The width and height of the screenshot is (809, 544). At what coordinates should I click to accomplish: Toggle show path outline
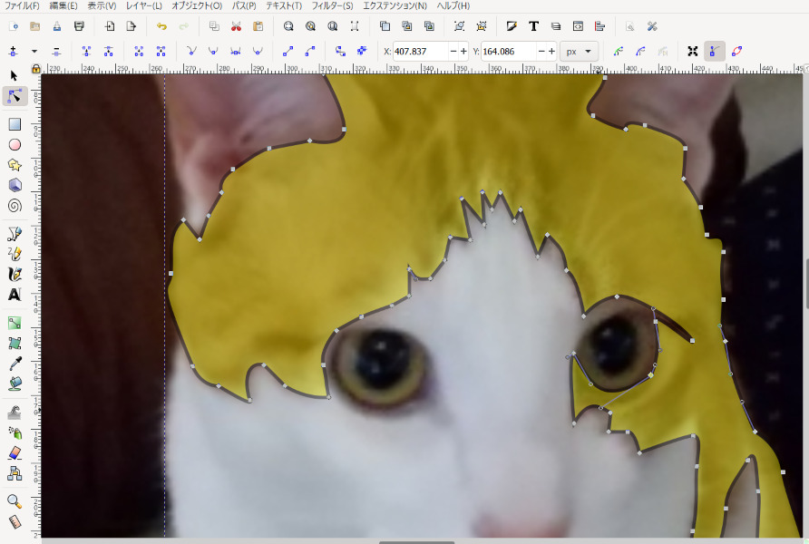point(736,51)
